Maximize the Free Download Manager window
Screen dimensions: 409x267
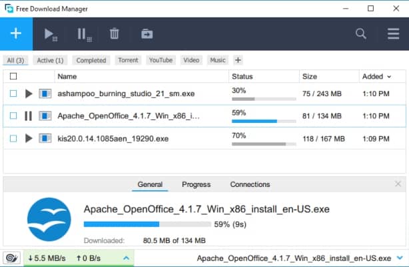[370, 9]
